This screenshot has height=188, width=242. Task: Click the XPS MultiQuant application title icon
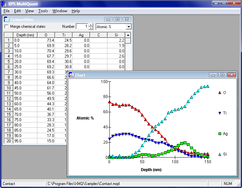[x=4, y=3]
